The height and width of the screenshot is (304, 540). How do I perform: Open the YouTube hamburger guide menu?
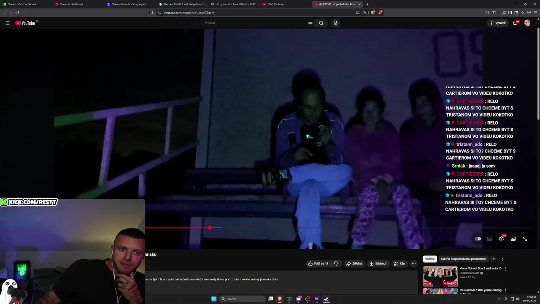pos(8,23)
